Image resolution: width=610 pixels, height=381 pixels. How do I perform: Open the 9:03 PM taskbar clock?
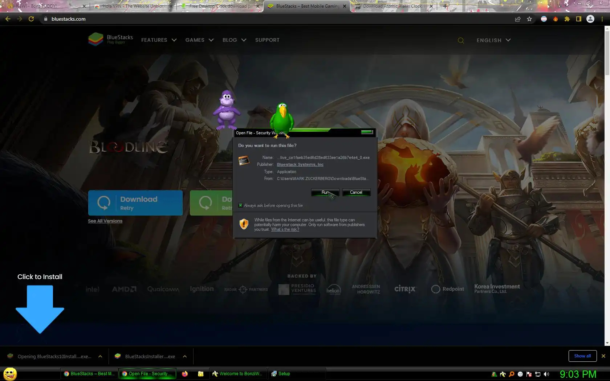(578, 374)
